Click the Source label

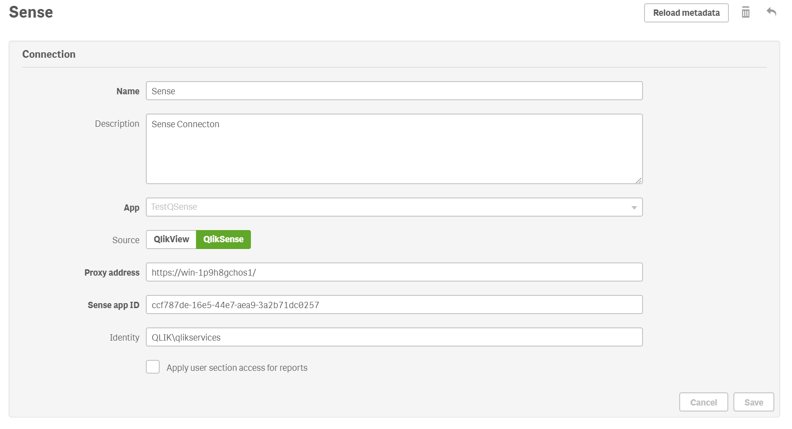tap(126, 240)
